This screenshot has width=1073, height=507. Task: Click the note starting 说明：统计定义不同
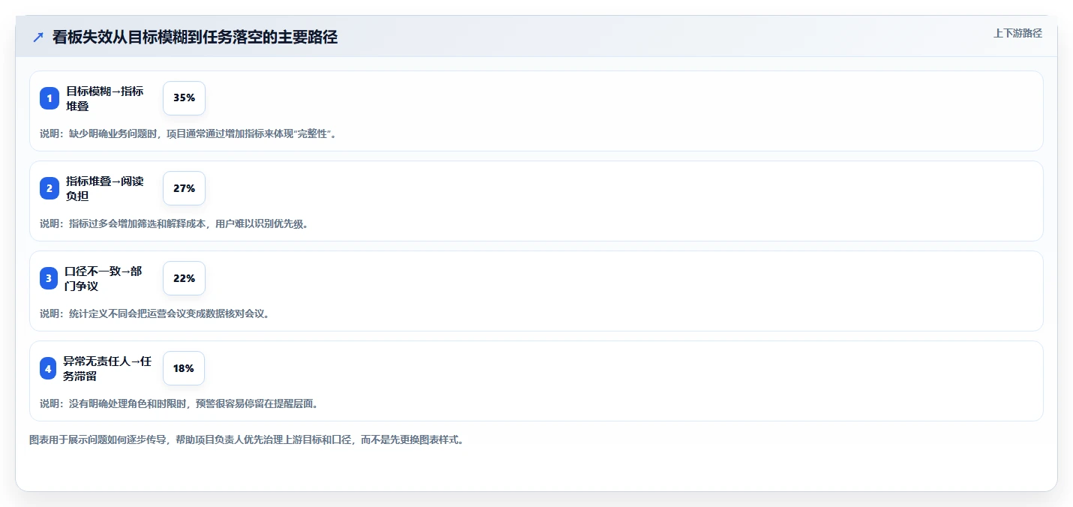click(x=155, y=313)
